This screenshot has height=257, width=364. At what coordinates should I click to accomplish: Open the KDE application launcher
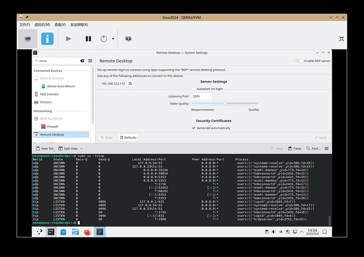(40, 232)
